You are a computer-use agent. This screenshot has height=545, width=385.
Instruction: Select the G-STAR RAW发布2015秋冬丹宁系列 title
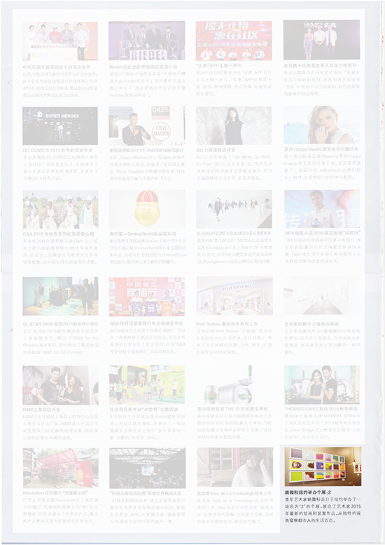tap(61, 324)
